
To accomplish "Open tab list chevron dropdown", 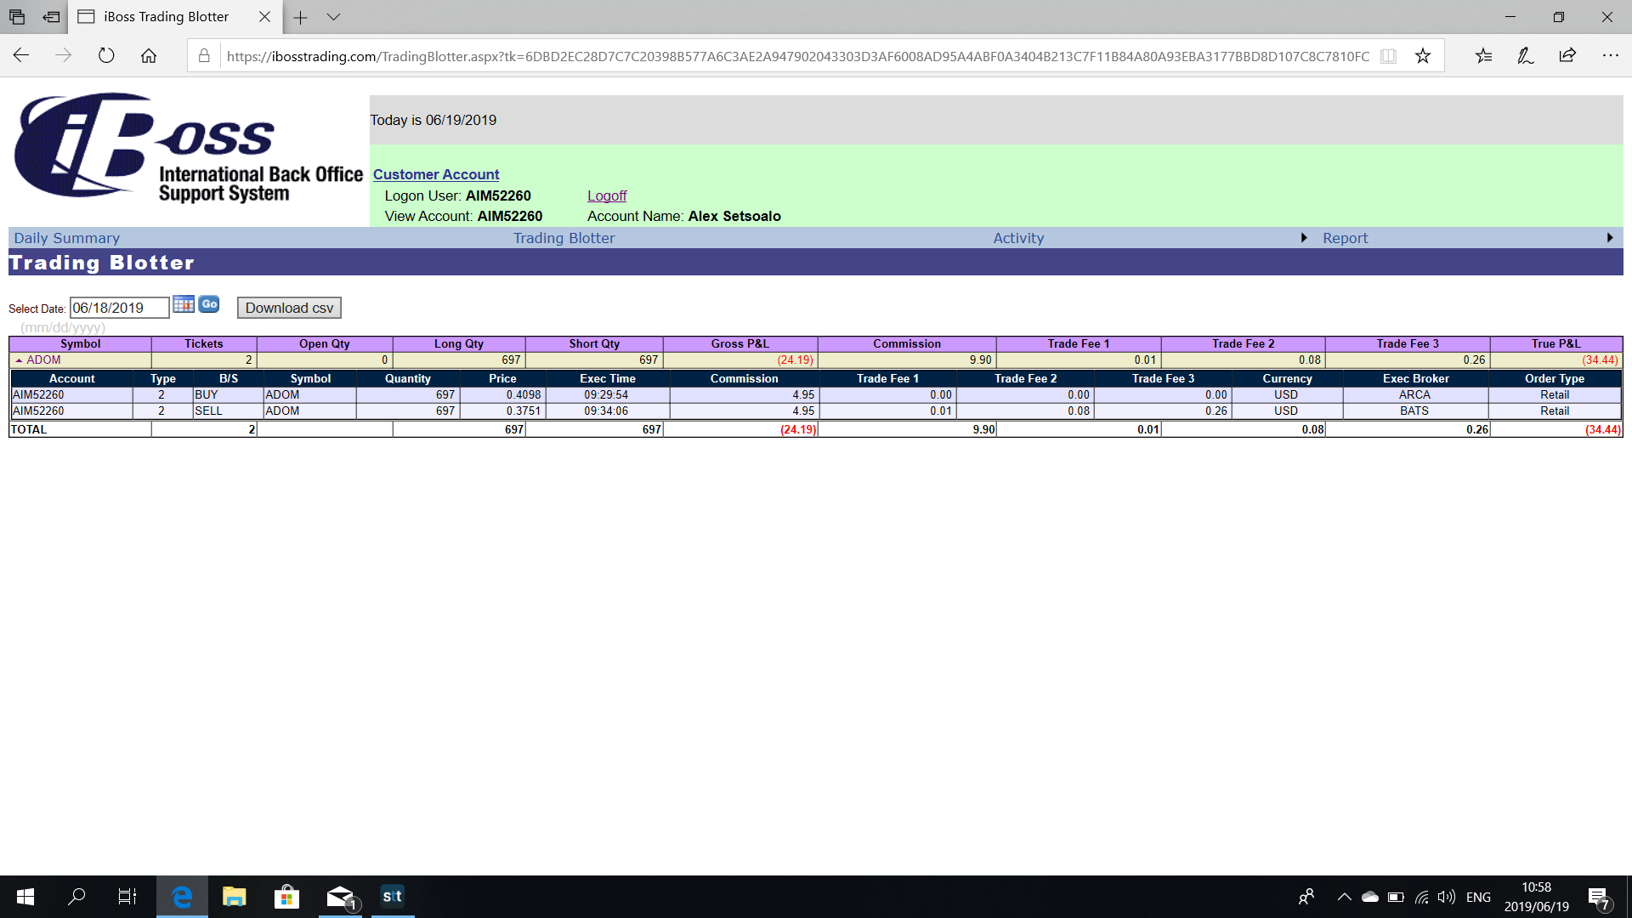I will tap(333, 17).
